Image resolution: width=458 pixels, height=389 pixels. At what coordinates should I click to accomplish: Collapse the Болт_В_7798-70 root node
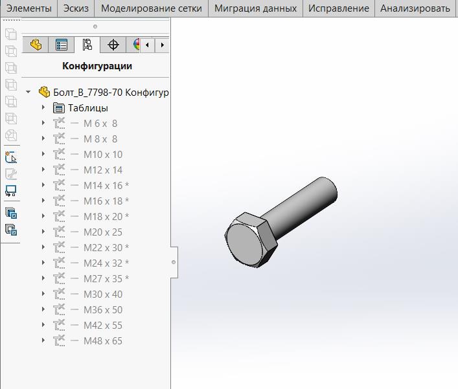[29, 92]
